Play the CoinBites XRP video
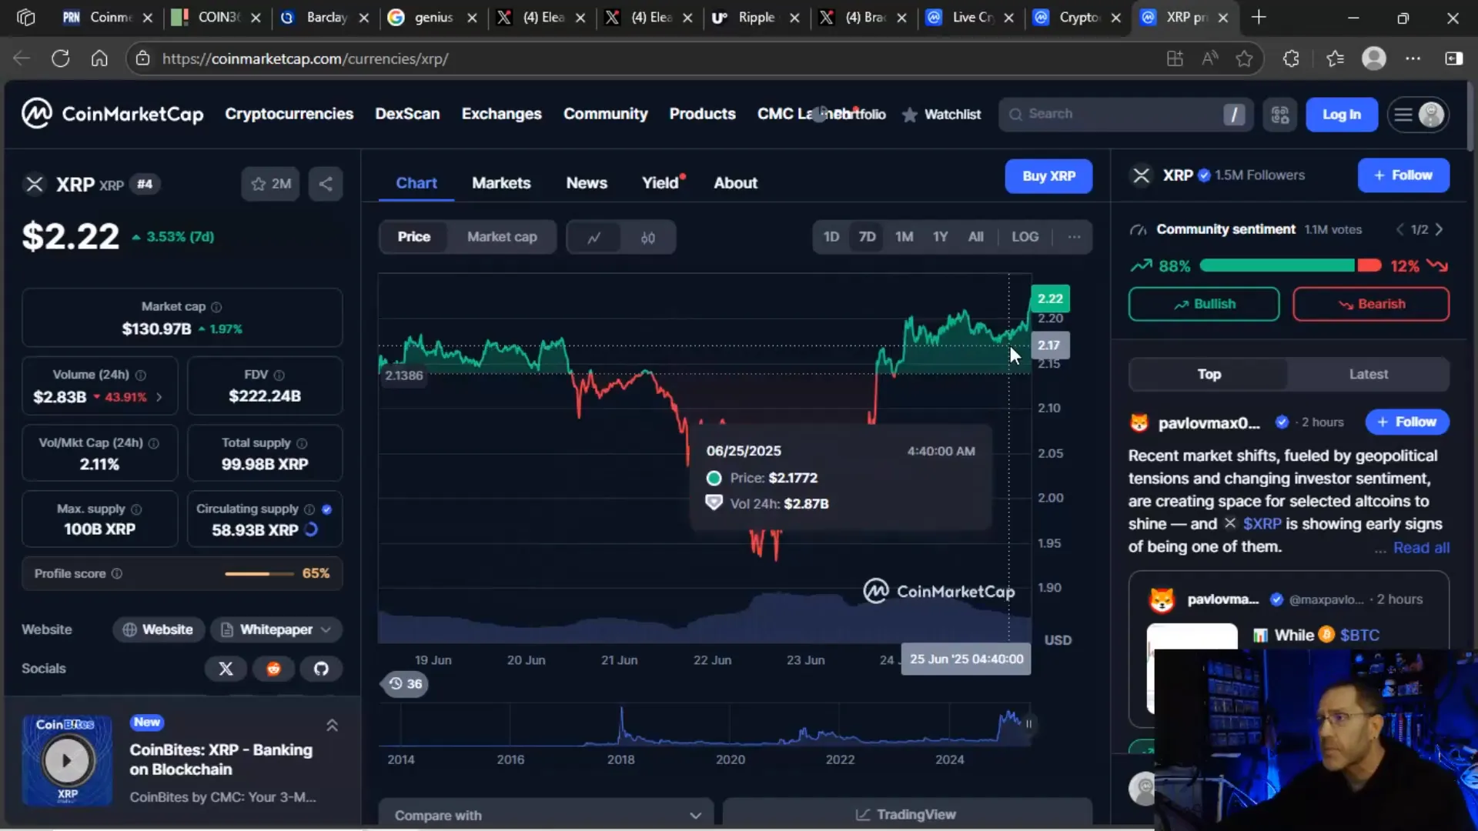 click(x=67, y=760)
